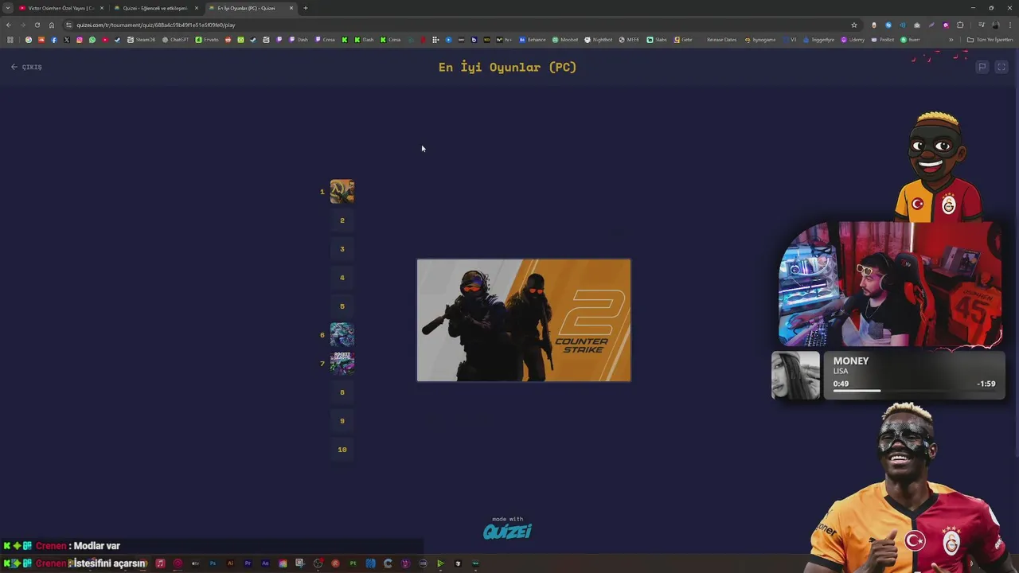The height and width of the screenshot is (573, 1019).
Task: Select rank slot 2
Action: click(x=342, y=220)
